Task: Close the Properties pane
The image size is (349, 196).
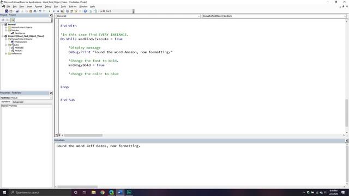Action: (x=51, y=93)
